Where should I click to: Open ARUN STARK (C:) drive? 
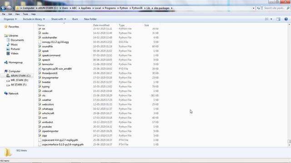pos(20,76)
